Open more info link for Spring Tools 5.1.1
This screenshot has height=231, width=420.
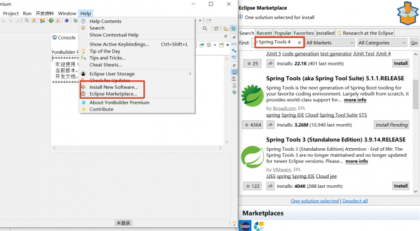pos(355,99)
